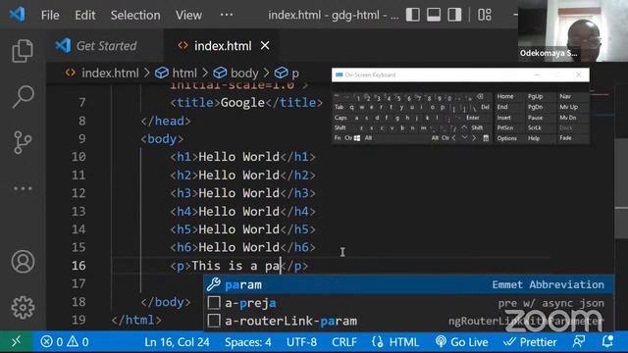Screen dimensions: 628x353
Task: Click the snippet icon beside a-preja
Action: (x=214, y=303)
